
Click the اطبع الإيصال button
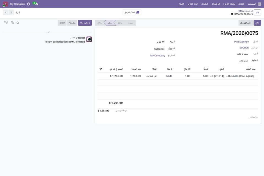246,23
